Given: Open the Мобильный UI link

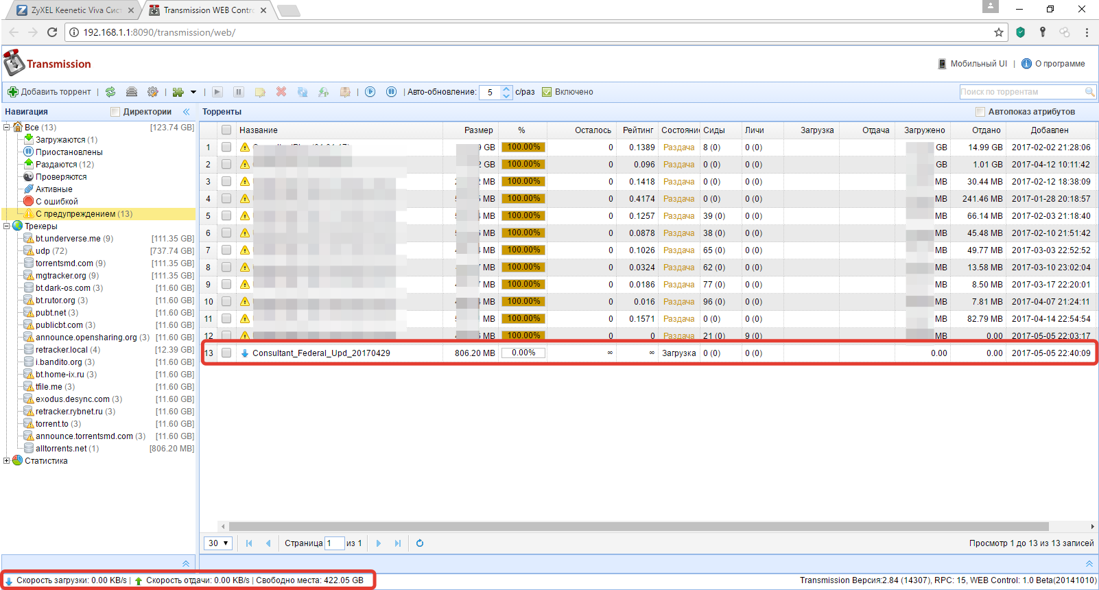Looking at the screenshot, I should pos(973,64).
